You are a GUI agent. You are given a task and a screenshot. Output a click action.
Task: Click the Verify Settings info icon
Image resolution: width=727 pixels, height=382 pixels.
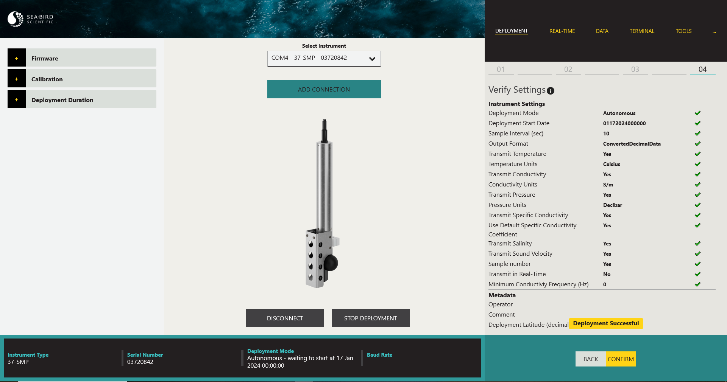(x=551, y=91)
